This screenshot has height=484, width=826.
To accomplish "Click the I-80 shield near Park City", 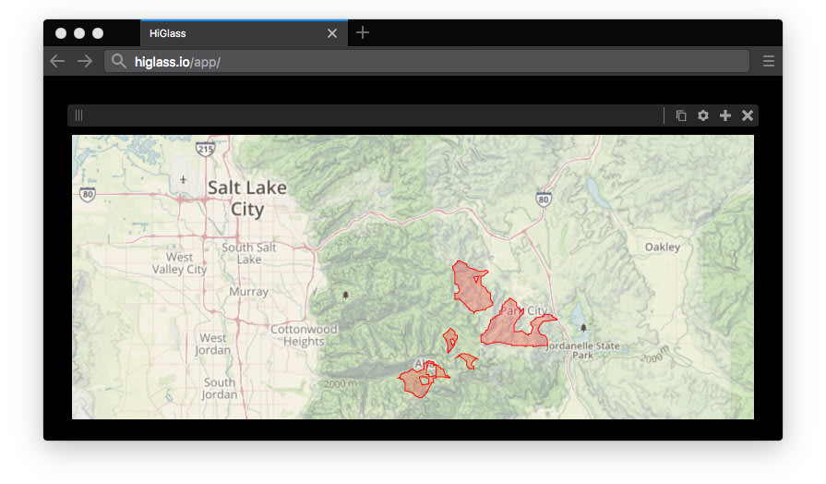I will [x=544, y=200].
